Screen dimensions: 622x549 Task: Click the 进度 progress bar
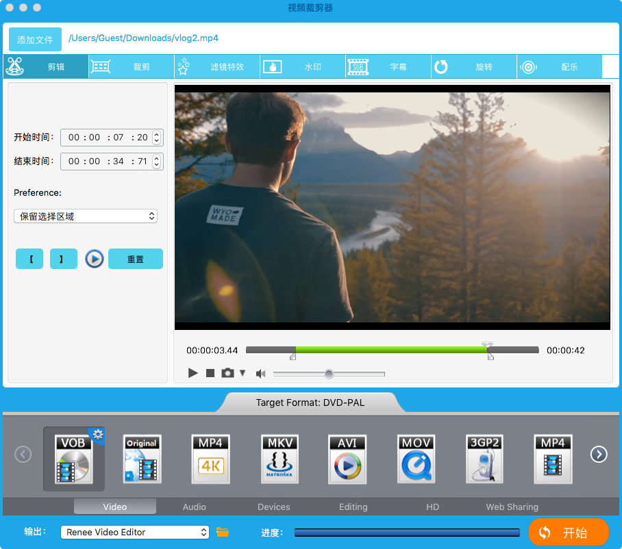(407, 533)
